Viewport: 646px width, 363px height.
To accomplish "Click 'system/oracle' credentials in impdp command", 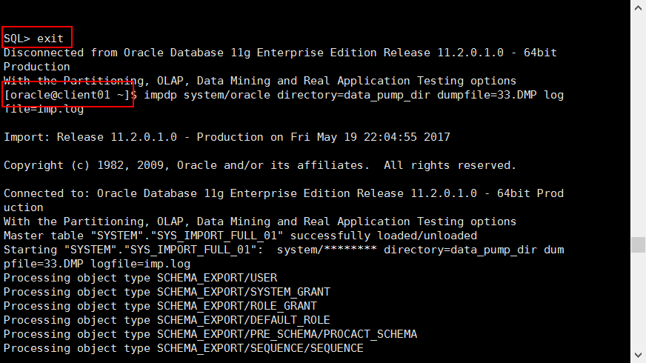I will pos(227,95).
